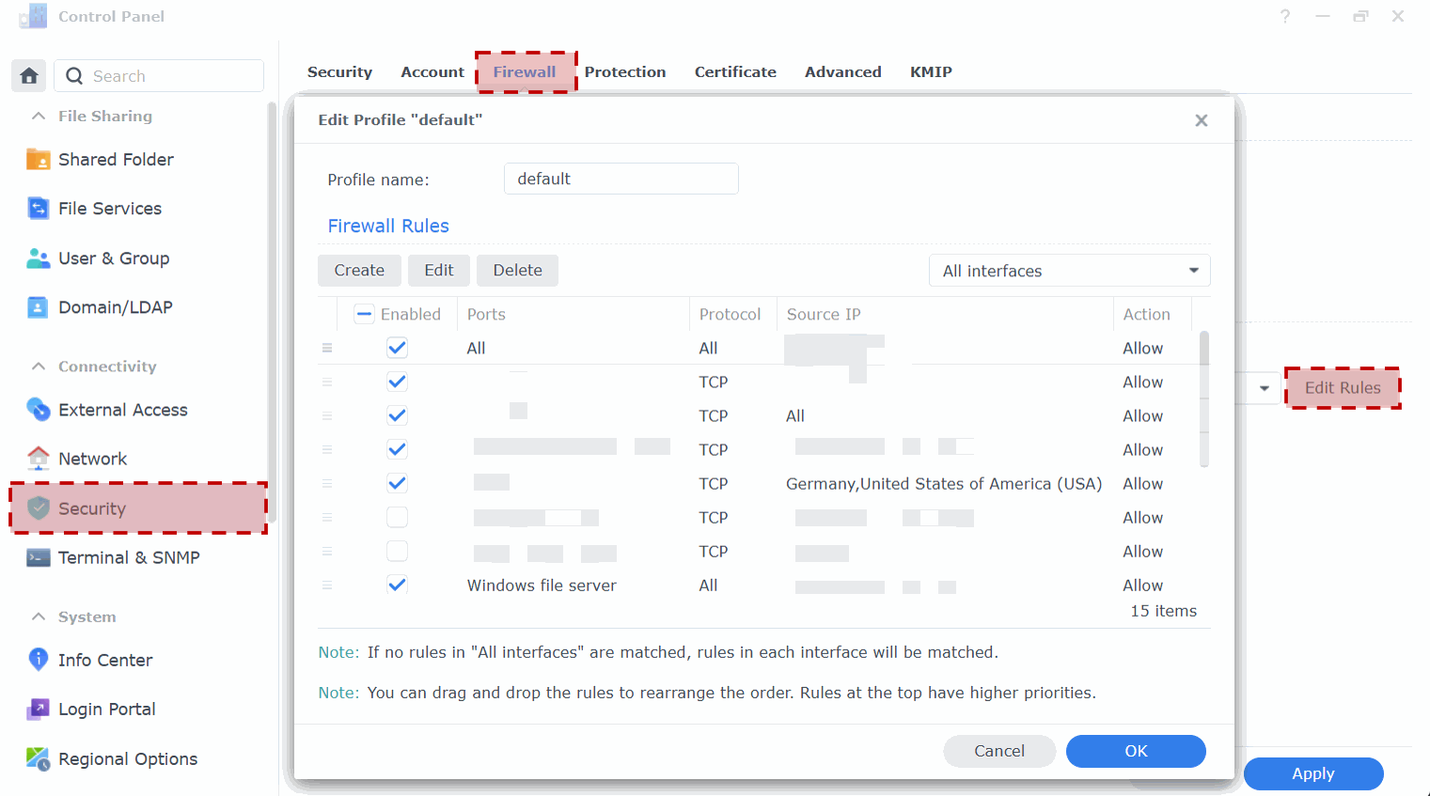
Task: Click the Edit Rules button
Action: (x=1343, y=388)
